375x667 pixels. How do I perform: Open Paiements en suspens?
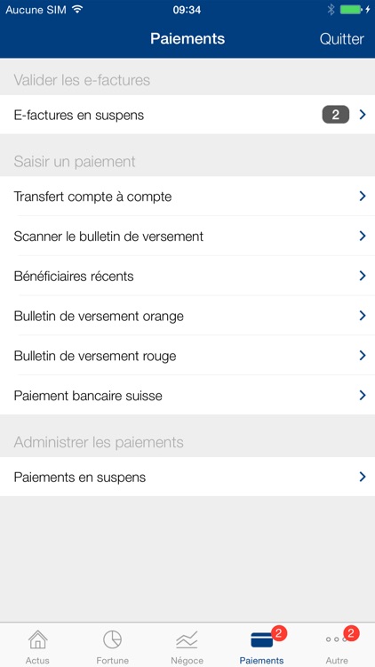[x=187, y=477]
